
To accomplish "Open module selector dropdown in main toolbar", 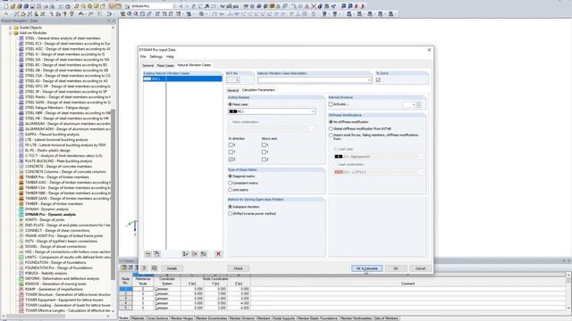I will [174, 6].
